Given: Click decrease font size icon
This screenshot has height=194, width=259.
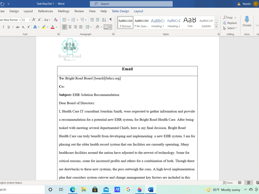Looking at the screenshot, I should 39,20.
